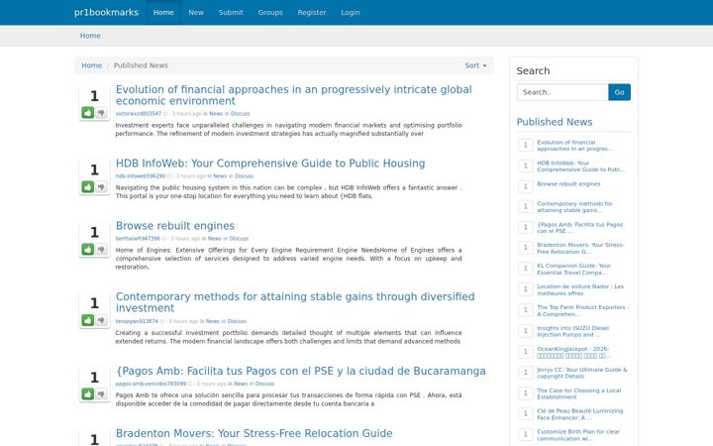Upvote the HDB InfoWeb post

coord(88,186)
